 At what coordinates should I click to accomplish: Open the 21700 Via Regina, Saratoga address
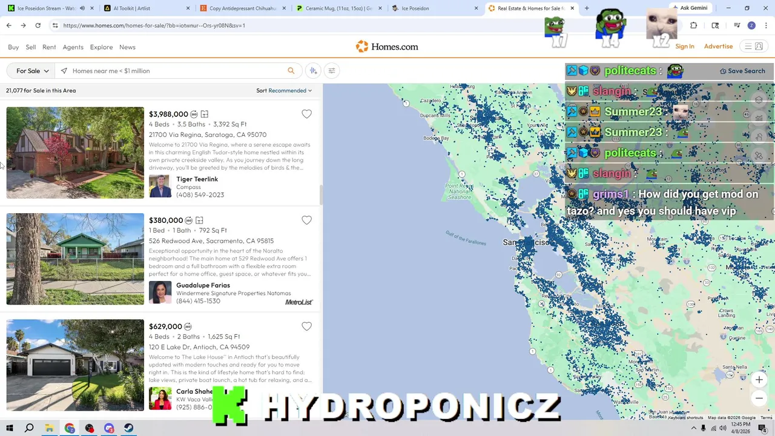click(x=208, y=134)
